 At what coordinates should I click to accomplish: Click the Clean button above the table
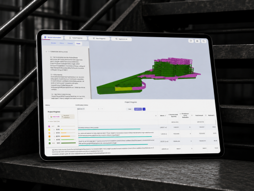click(130, 109)
